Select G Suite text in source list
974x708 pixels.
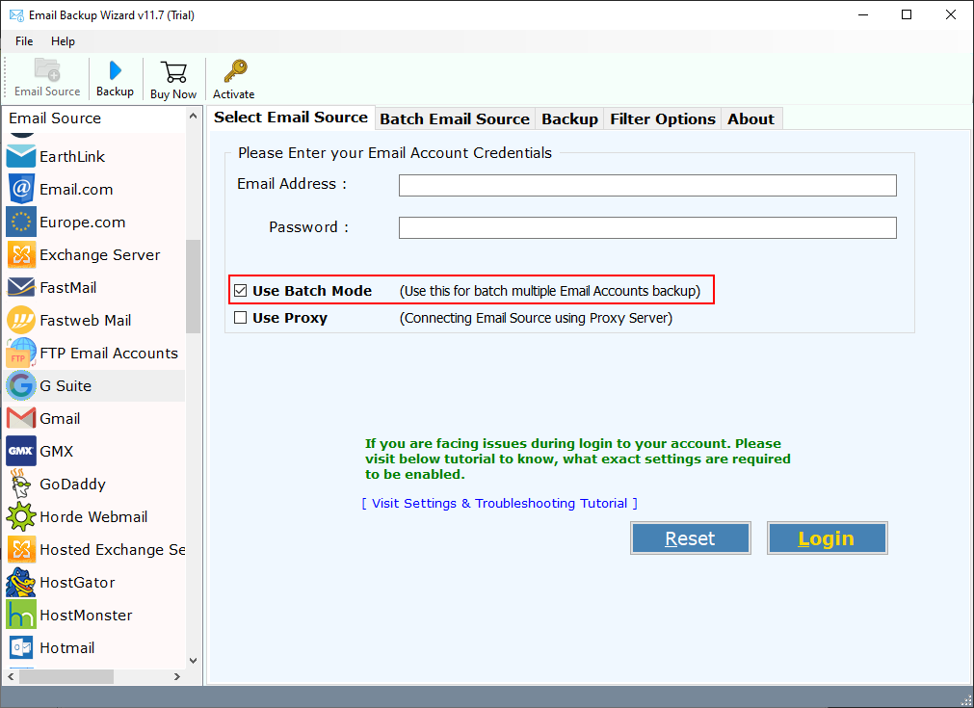66,385
